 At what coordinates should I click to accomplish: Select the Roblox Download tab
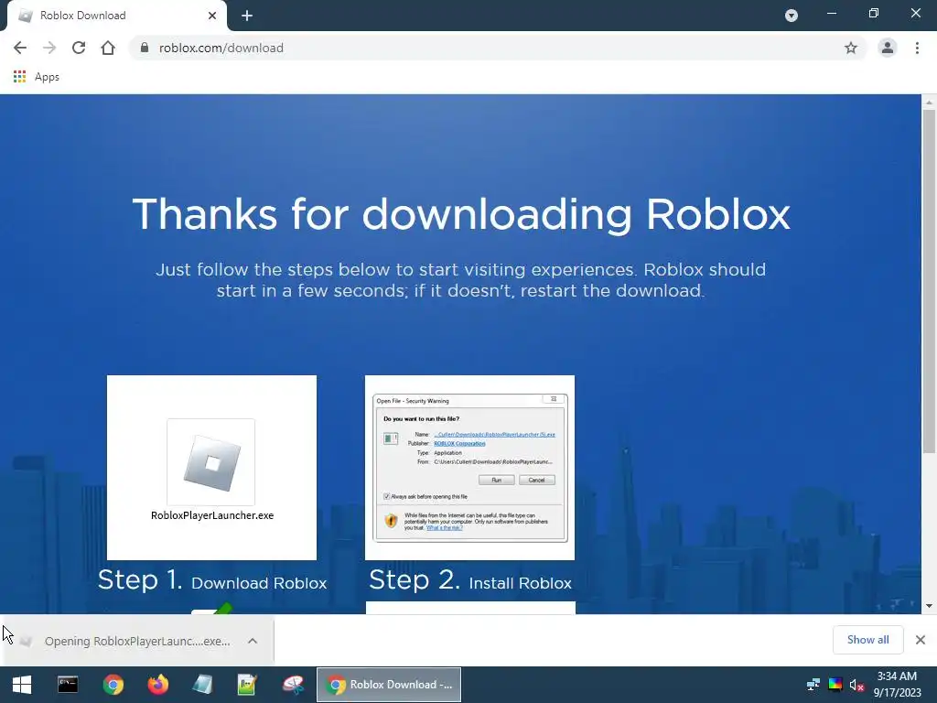(x=117, y=16)
